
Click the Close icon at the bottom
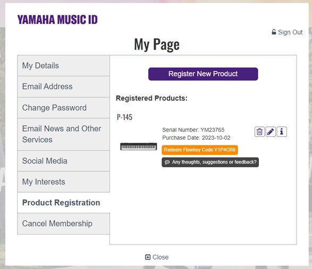click(x=148, y=257)
